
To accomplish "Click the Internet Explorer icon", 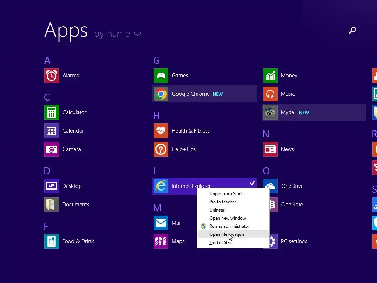I will click(x=161, y=186).
